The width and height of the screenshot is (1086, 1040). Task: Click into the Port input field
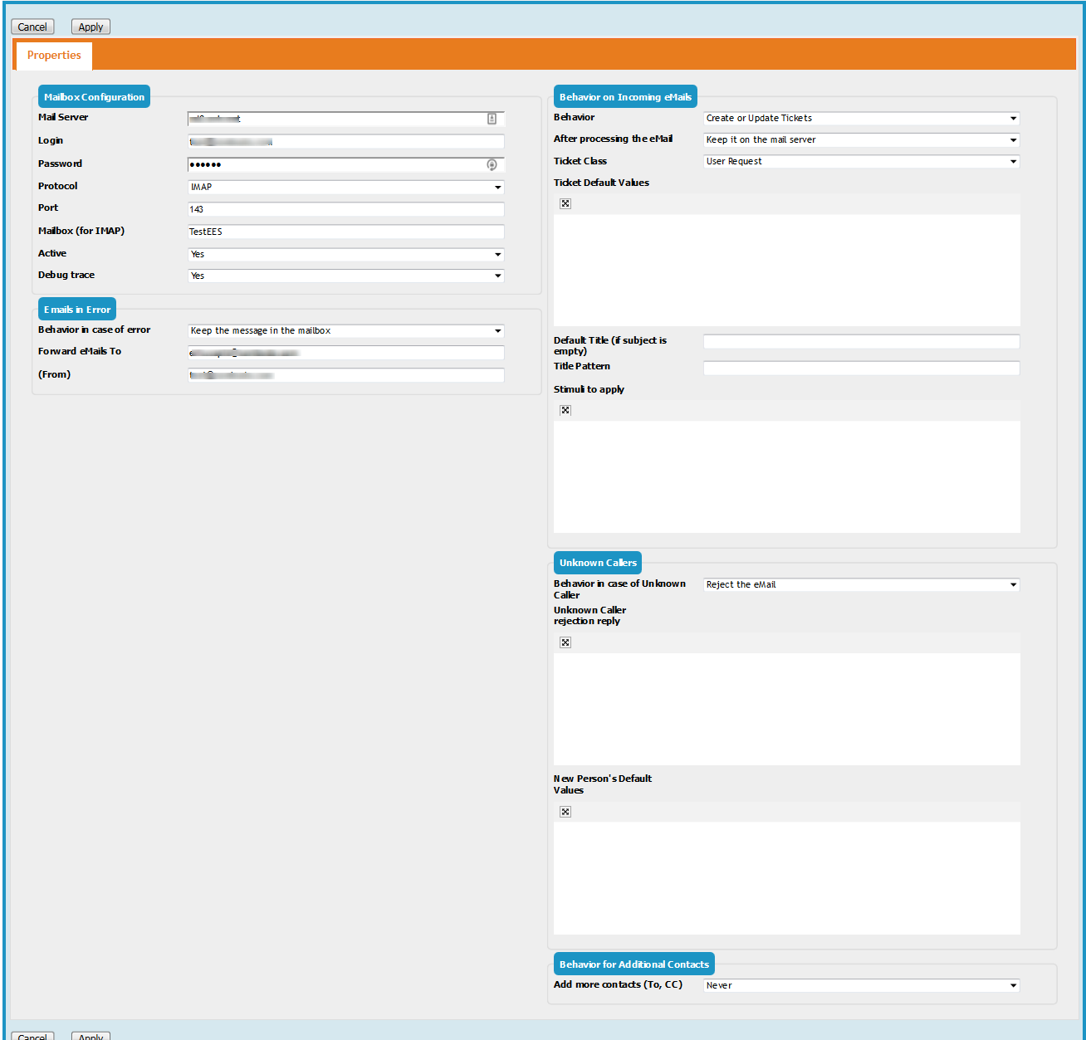tap(345, 209)
